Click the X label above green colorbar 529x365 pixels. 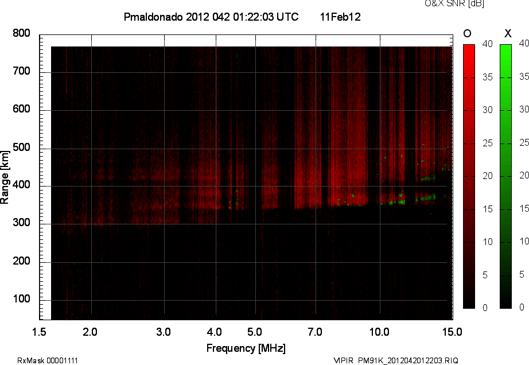click(507, 33)
